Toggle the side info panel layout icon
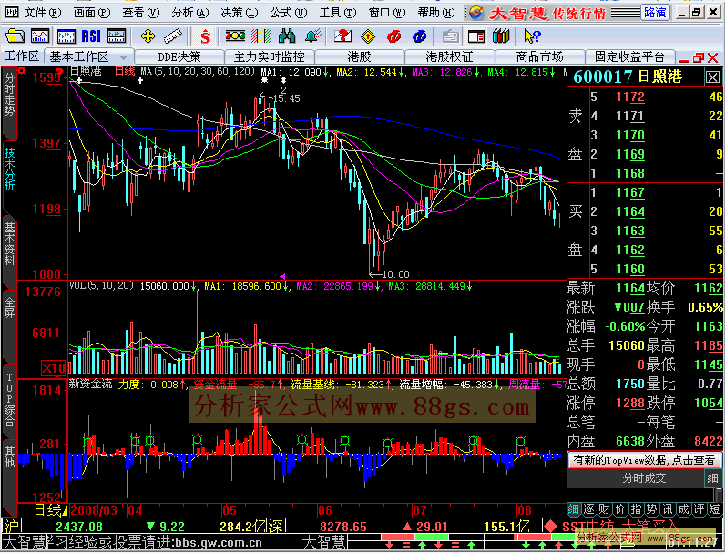This screenshot has height=554, width=725. click(x=475, y=36)
